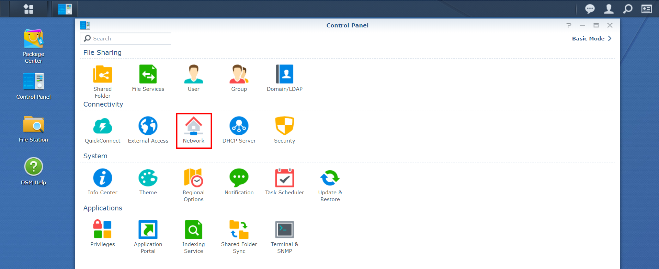Open the DSM main menu button
Image resolution: width=659 pixels, height=269 pixels.
29,9
